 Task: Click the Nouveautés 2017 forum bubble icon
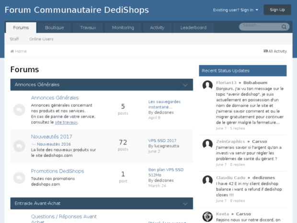point(19,146)
